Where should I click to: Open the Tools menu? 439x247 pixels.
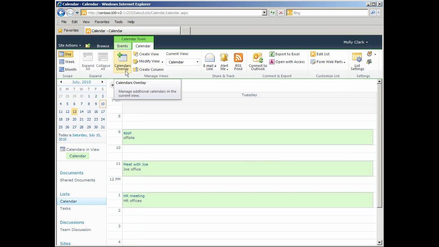pos(118,22)
